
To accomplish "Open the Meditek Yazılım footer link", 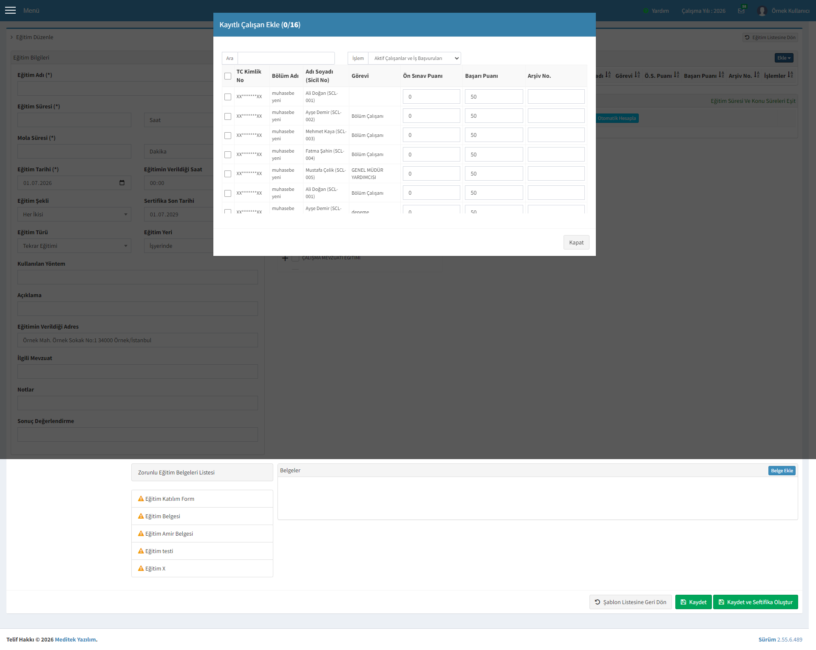I will coord(75,639).
